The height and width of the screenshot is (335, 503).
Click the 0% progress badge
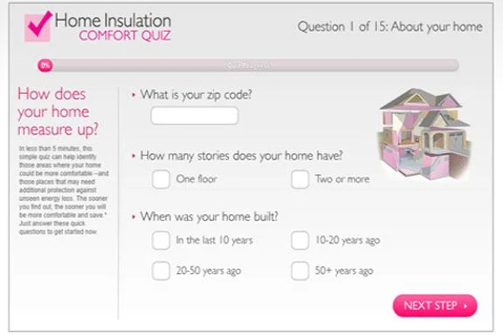pyautogui.click(x=45, y=64)
